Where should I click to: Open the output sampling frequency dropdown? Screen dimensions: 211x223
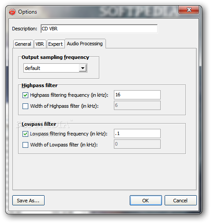pyautogui.click(x=83, y=68)
